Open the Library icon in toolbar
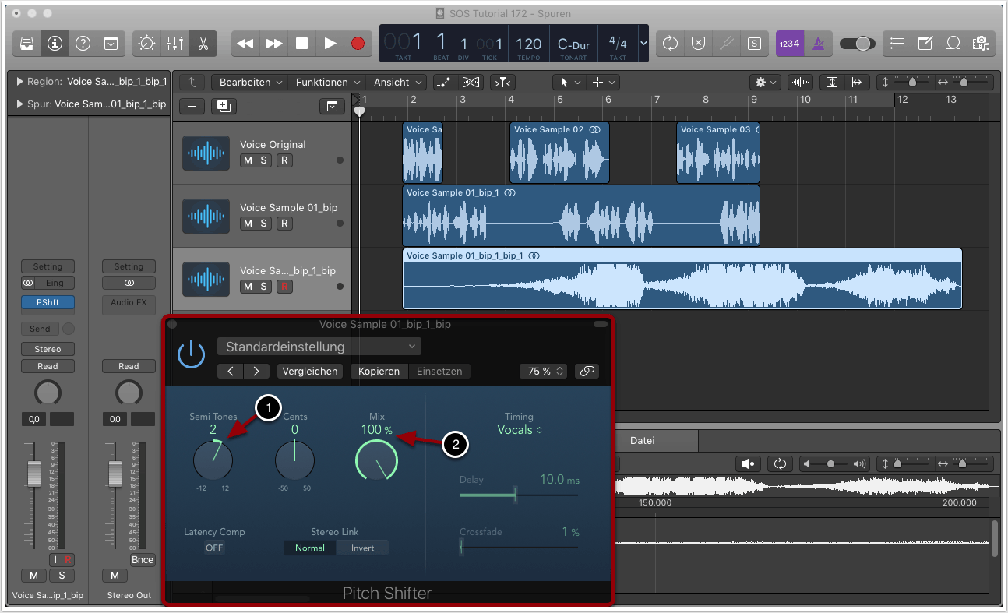Image resolution: width=1008 pixels, height=613 pixels. [x=26, y=44]
